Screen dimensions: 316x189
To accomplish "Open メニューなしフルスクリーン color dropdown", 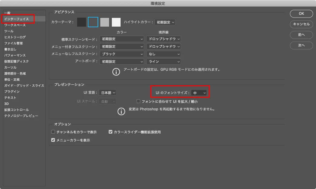I will pos(122,54).
